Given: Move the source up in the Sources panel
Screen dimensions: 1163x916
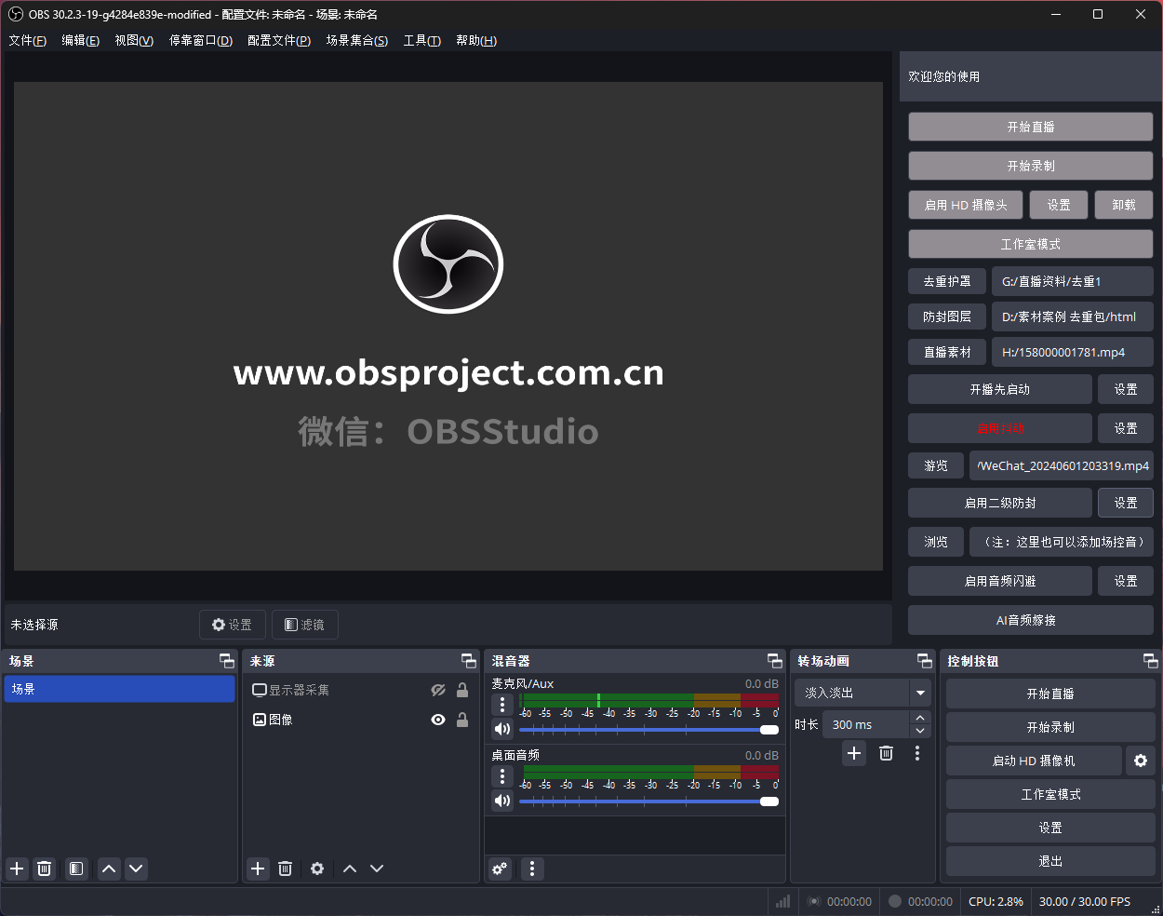Looking at the screenshot, I should [350, 869].
